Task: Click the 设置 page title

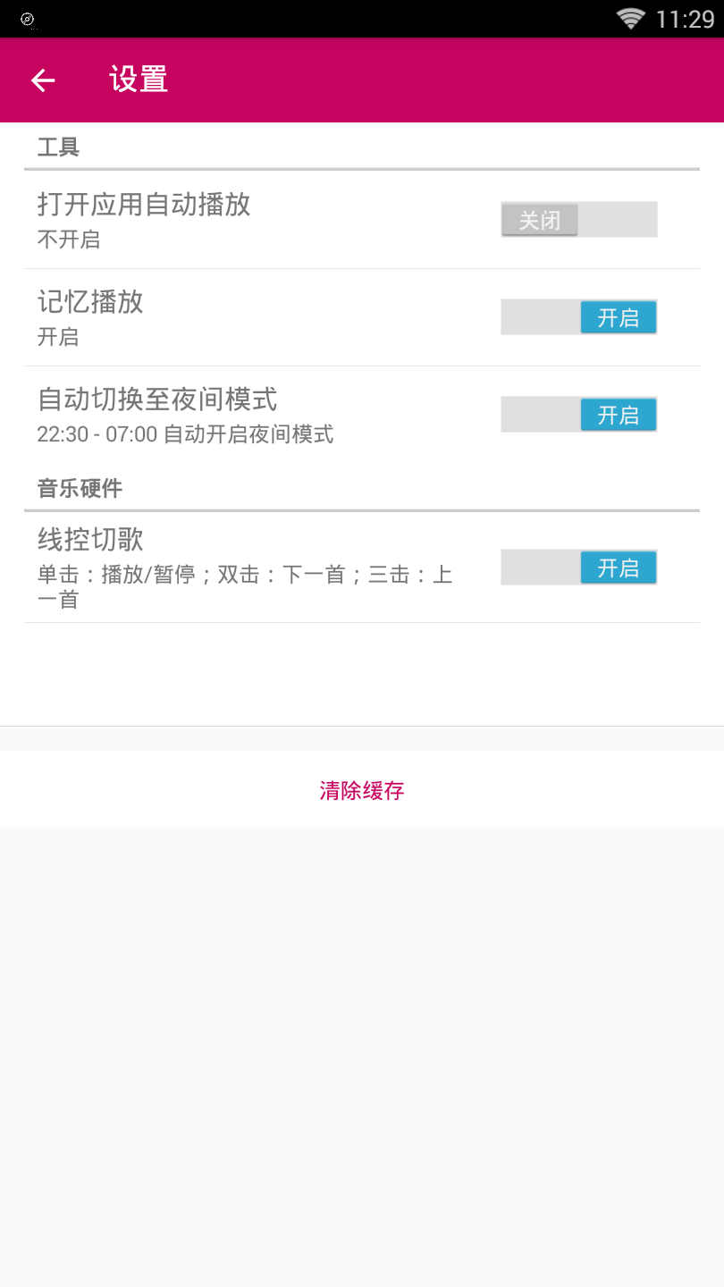Action: point(139,80)
